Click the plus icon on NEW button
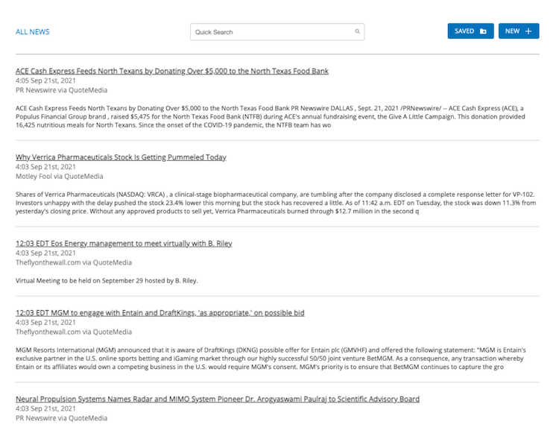The height and width of the screenshot is (445, 559). tap(528, 31)
